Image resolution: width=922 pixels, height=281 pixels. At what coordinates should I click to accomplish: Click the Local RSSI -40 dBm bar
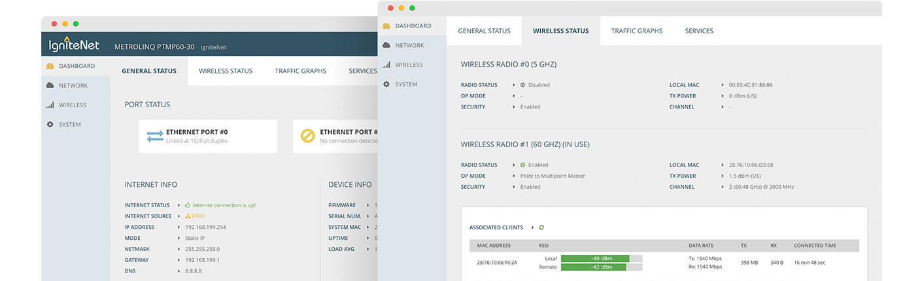pos(602,259)
